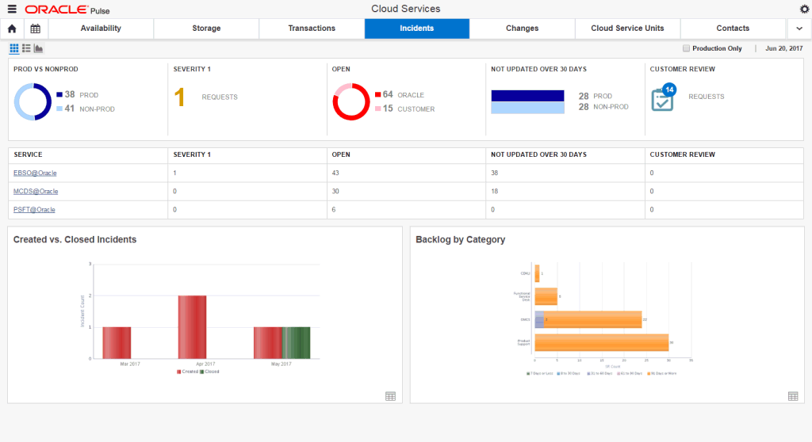Click the Cloud Services page title

click(406, 9)
